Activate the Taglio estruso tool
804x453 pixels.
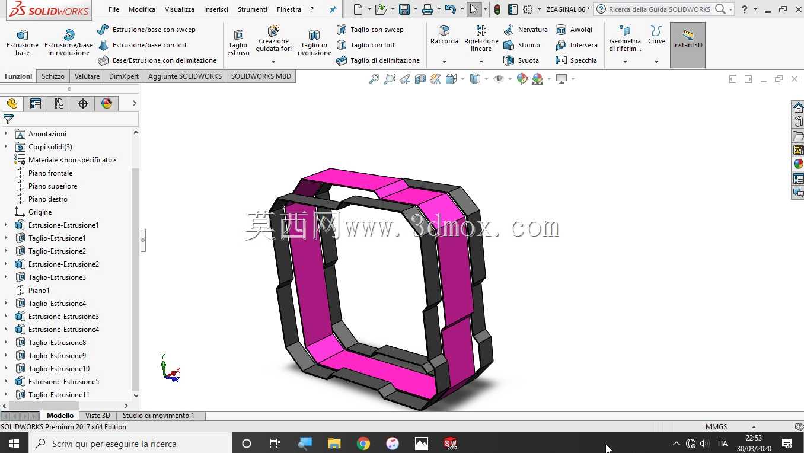click(x=238, y=42)
